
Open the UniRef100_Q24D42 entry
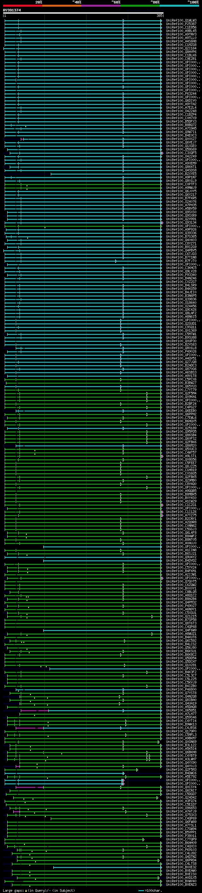click(181, 797)
